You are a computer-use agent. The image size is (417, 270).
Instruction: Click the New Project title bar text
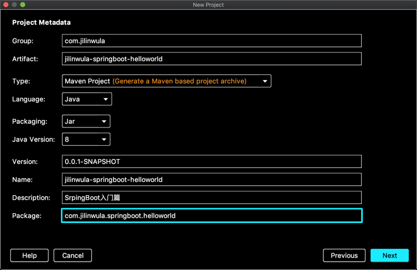[x=208, y=5]
